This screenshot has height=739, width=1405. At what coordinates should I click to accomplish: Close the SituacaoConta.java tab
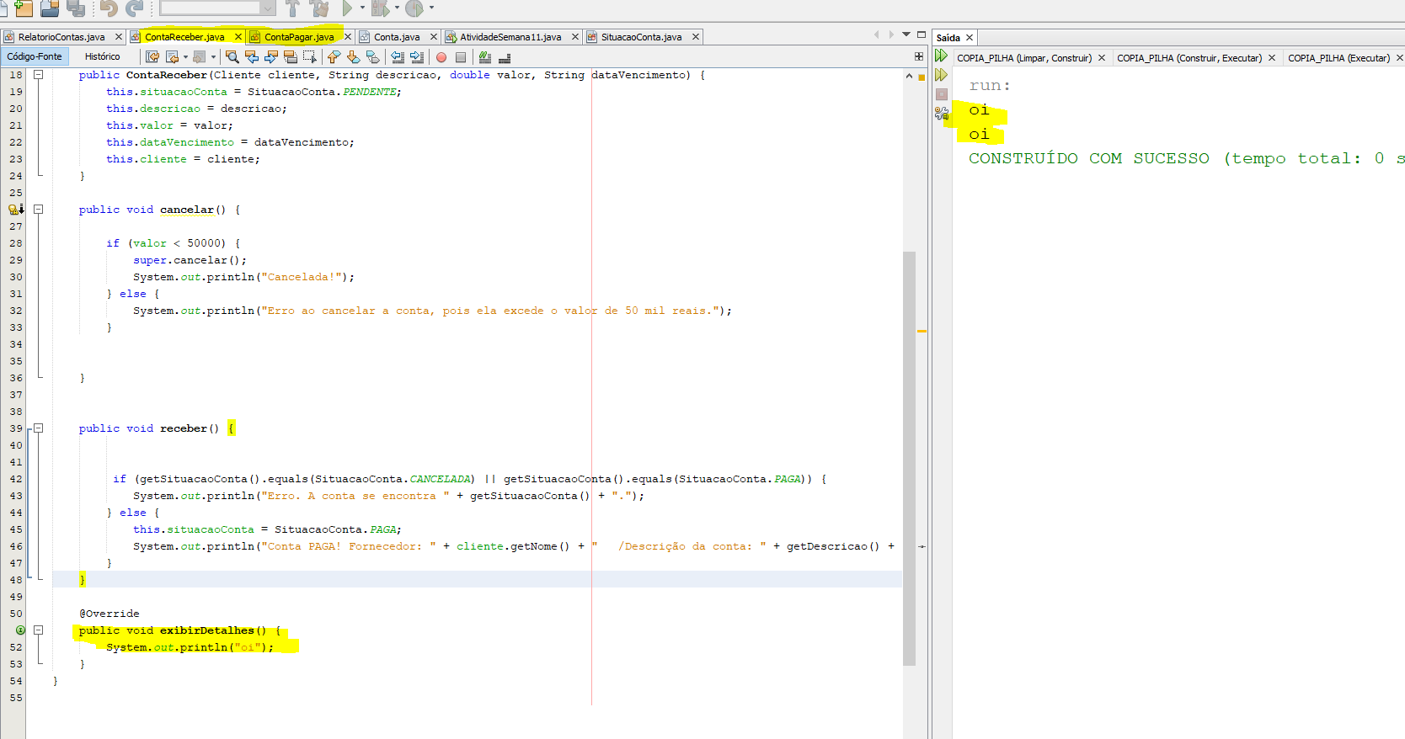696,37
